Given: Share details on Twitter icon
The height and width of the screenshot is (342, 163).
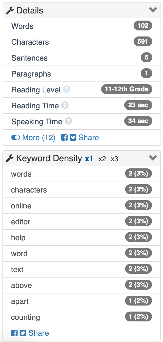Looking at the screenshot, I should 73,137.
